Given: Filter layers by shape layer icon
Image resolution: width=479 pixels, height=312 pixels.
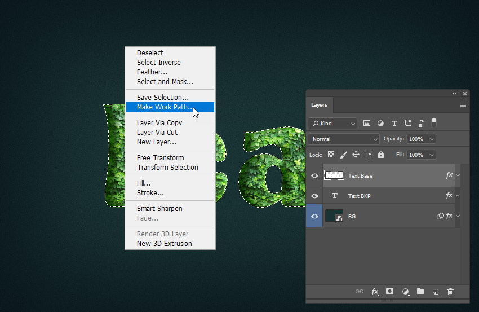Looking at the screenshot, I should coord(407,123).
